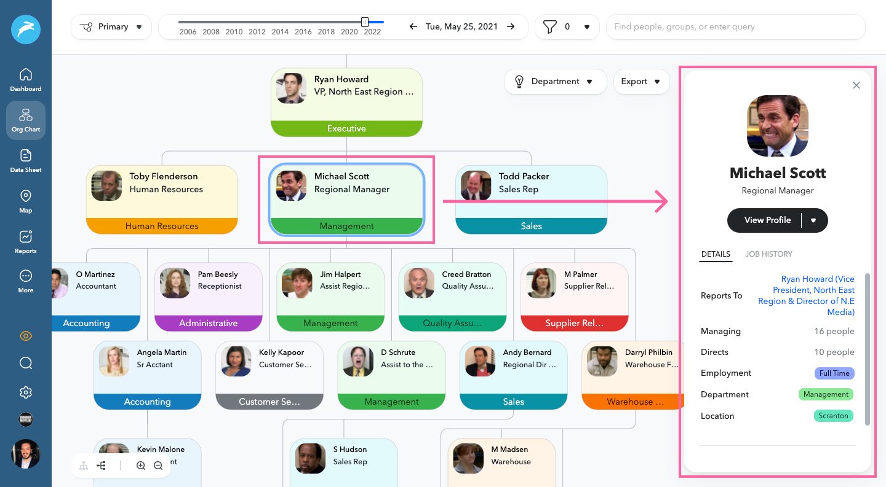
Task: Zoom in using the magnifier plus icon
Action: pyautogui.click(x=141, y=466)
